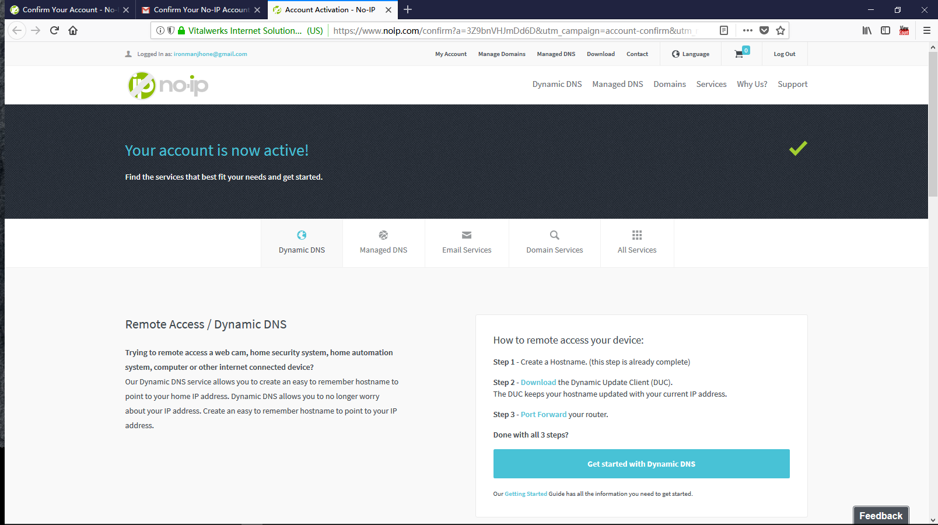Open the Port Forward link
This screenshot has width=938, height=525.
coord(544,414)
